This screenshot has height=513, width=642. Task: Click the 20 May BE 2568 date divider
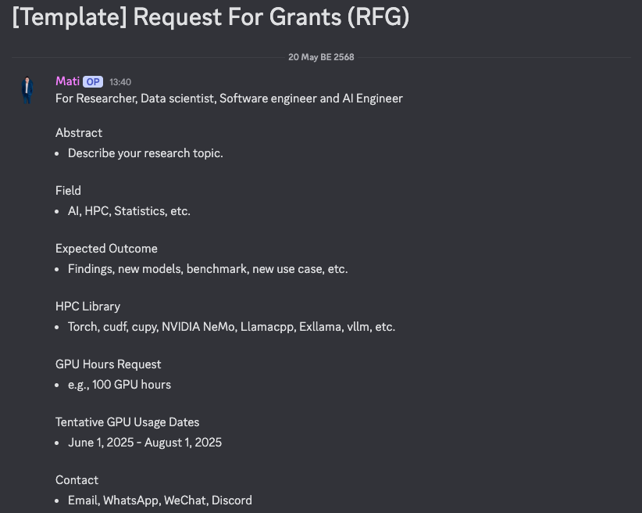321,57
